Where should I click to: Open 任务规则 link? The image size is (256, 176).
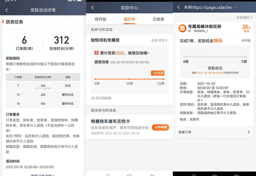244,17
